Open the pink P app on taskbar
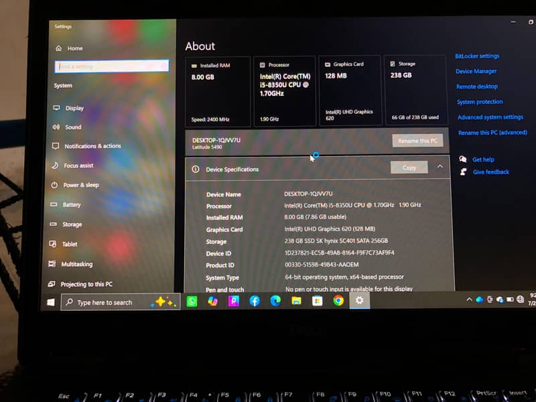The width and height of the screenshot is (536, 402). click(x=234, y=301)
